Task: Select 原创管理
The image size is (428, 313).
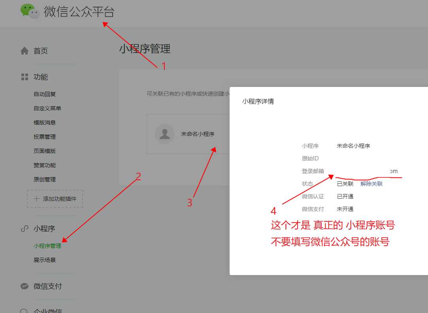Action: pyautogui.click(x=45, y=179)
